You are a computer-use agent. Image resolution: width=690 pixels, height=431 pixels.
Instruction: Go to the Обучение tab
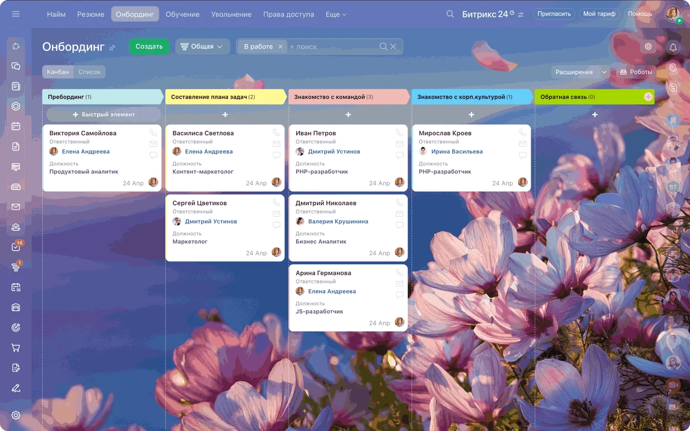point(183,14)
